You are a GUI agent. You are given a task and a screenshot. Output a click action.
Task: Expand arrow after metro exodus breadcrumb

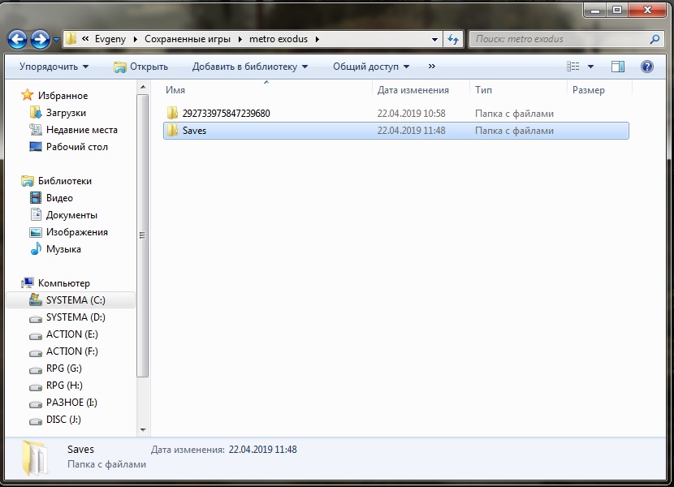pyautogui.click(x=318, y=39)
